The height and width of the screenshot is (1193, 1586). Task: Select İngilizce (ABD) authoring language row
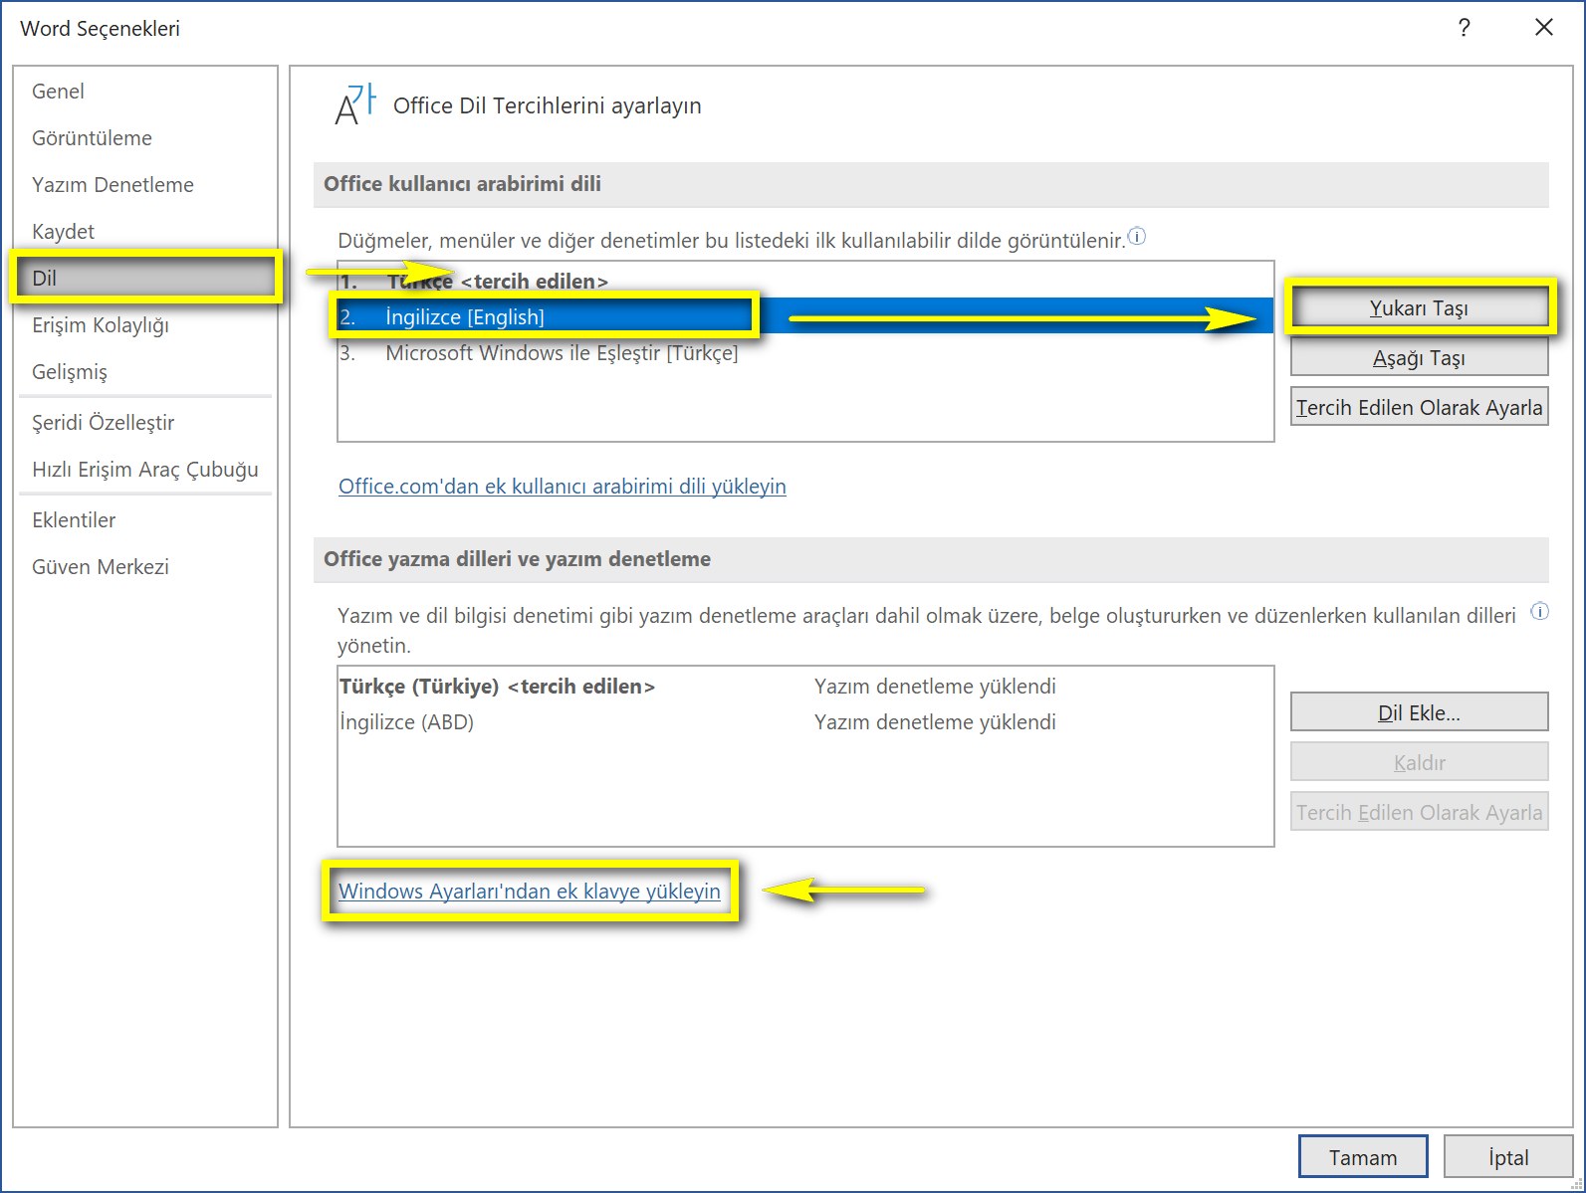(805, 722)
